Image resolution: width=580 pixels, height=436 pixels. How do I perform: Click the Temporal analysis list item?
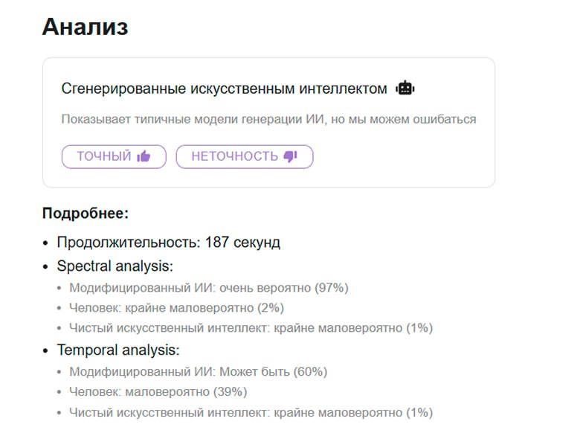click(118, 350)
